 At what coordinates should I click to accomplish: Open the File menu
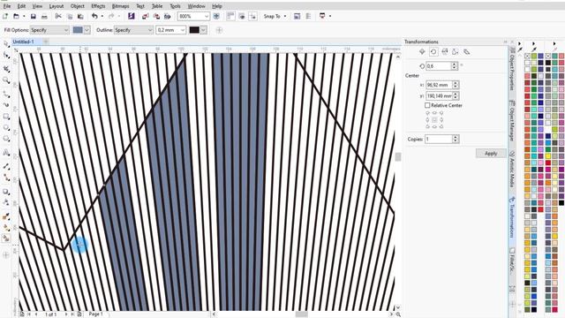[x=7, y=6]
